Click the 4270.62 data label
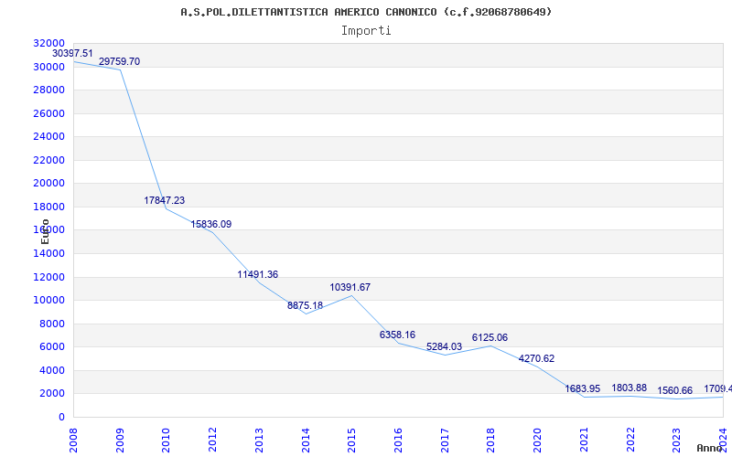Screen dimensions: 732x457 (x=536, y=358)
